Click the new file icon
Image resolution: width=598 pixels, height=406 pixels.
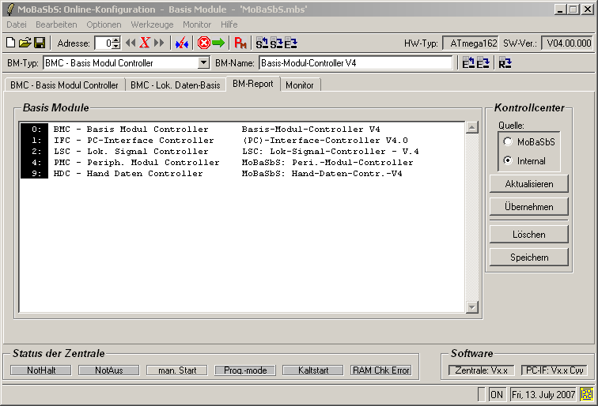[11, 43]
